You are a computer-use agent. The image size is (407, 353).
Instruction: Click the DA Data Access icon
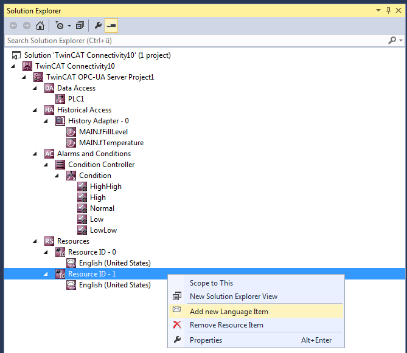[49, 88]
